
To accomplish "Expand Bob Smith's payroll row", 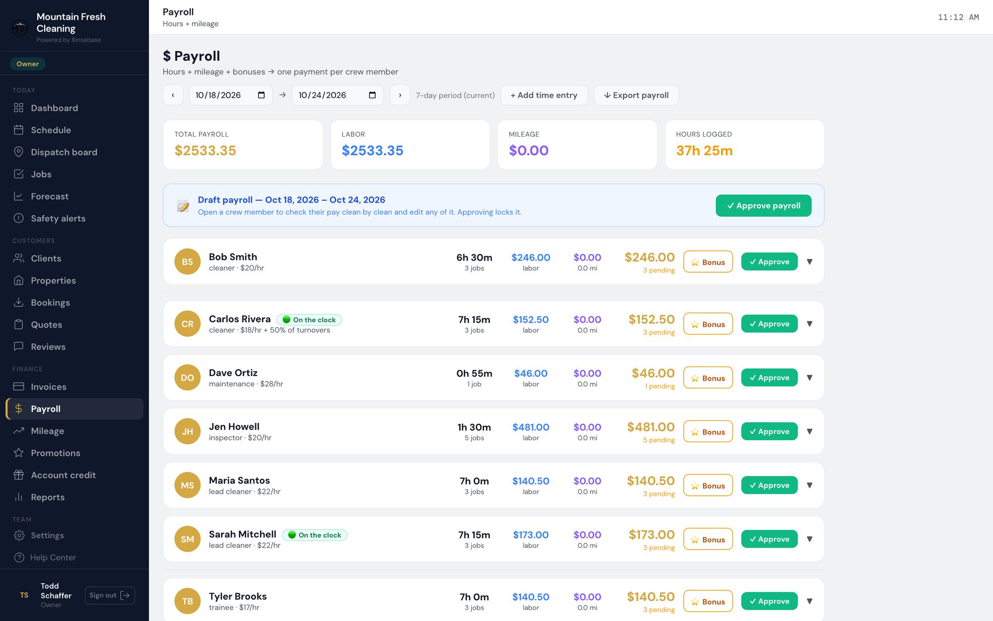I will [x=810, y=262].
